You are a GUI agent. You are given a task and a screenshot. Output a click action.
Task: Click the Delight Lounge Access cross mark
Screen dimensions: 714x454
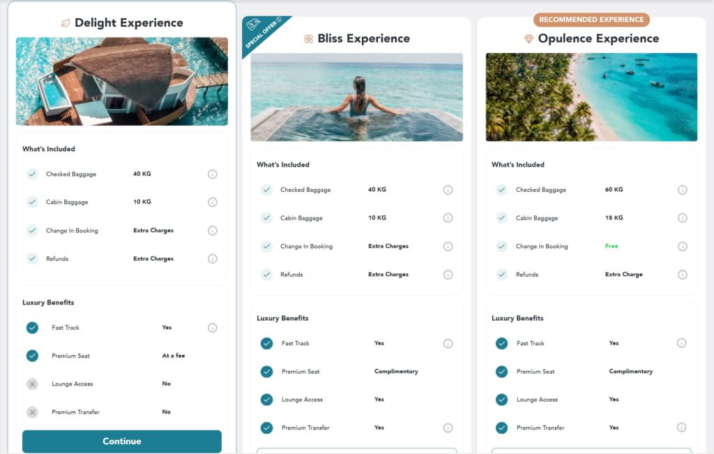pos(32,384)
